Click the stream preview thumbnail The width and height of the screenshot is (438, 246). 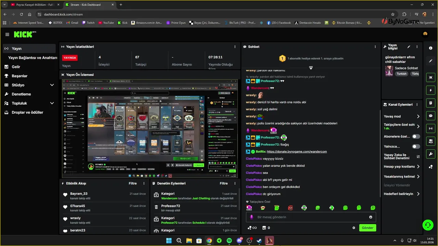coord(150,128)
